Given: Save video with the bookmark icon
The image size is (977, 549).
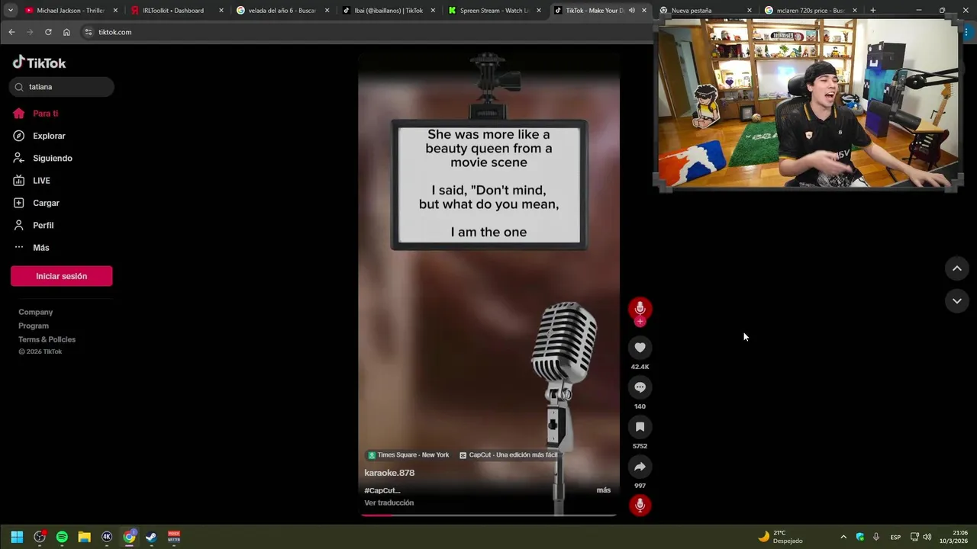Looking at the screenshot, I should (x=640, y=427).
